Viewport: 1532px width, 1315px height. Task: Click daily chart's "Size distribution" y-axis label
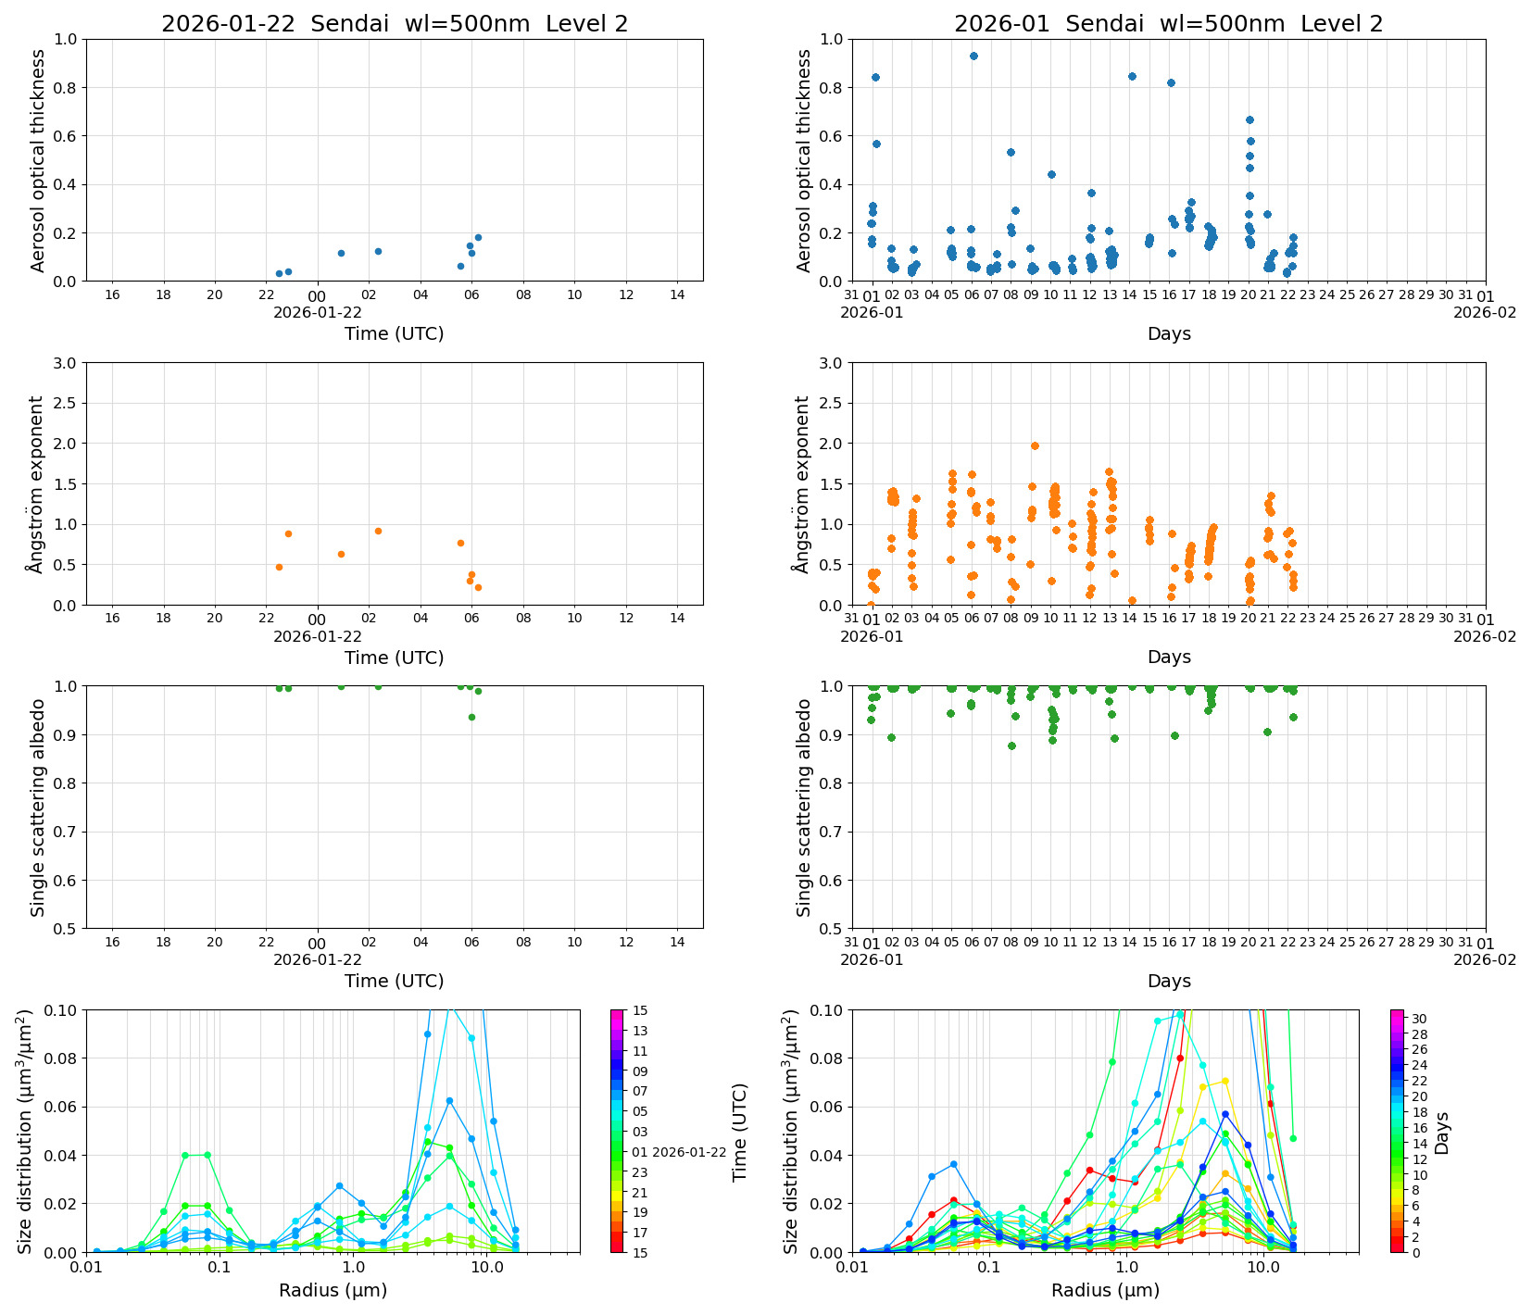pyautogui.click(x=25, y=1131)
